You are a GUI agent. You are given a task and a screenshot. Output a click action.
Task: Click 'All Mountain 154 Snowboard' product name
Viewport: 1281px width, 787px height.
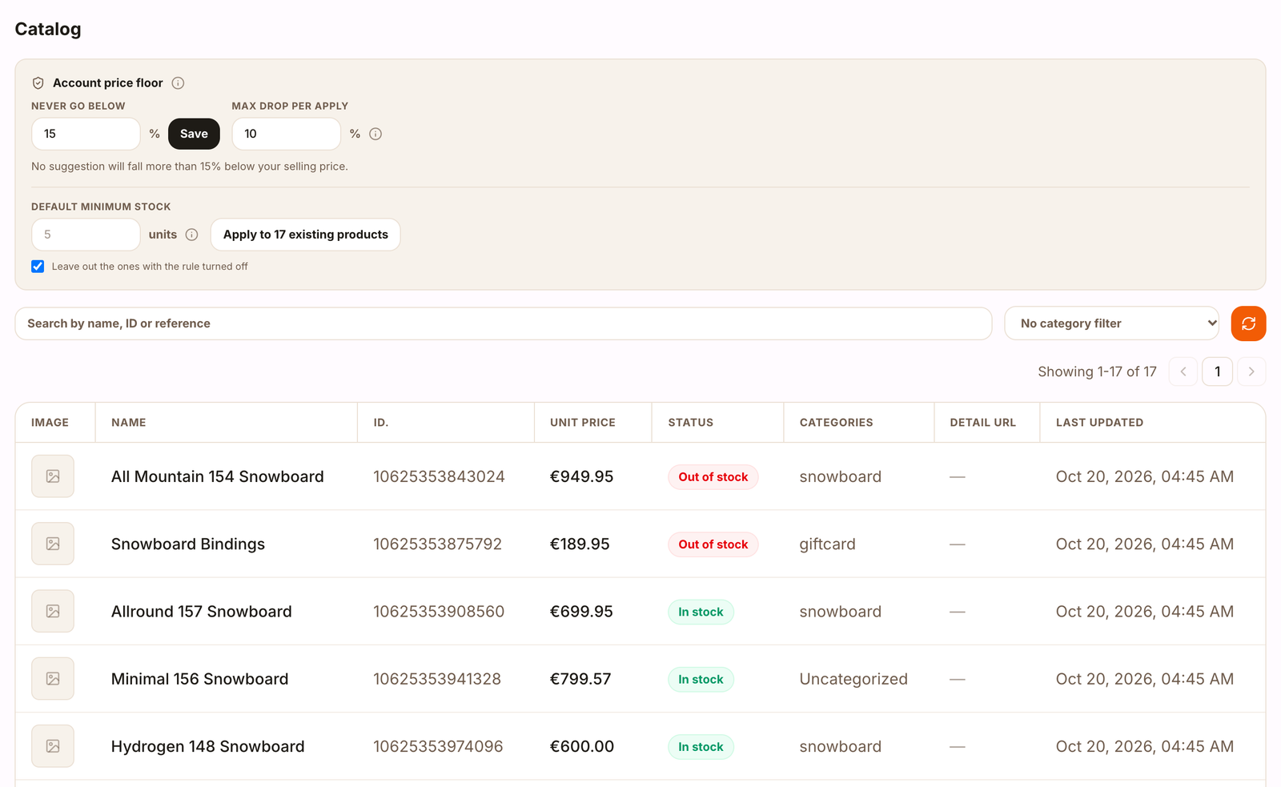[218, 476]
